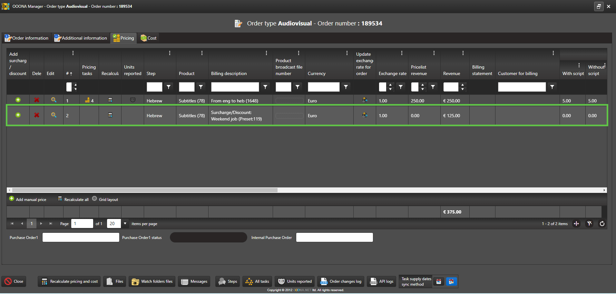
Task: Delete row 2 using the red X icon
Action: pyautogui.click(x=37, y=115)
